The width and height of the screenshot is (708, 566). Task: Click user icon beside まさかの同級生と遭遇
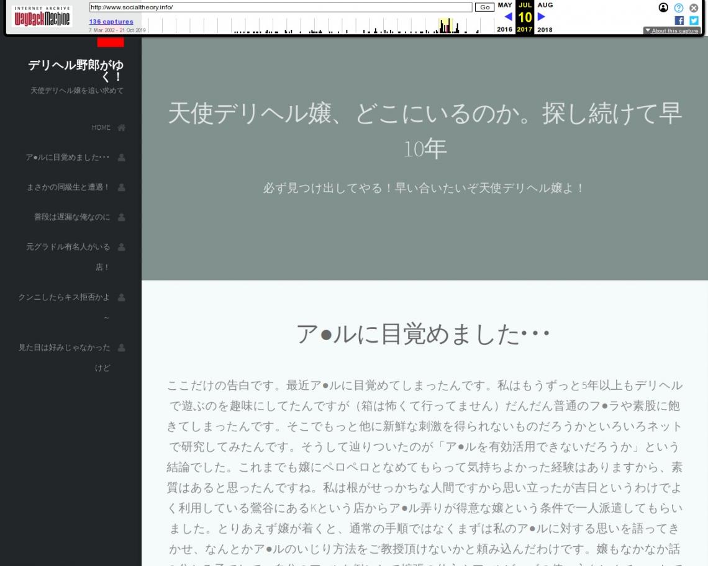122,187
